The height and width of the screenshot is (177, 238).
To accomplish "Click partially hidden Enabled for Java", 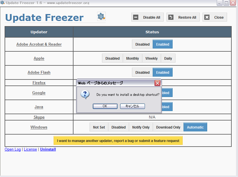I will point(167,107).
